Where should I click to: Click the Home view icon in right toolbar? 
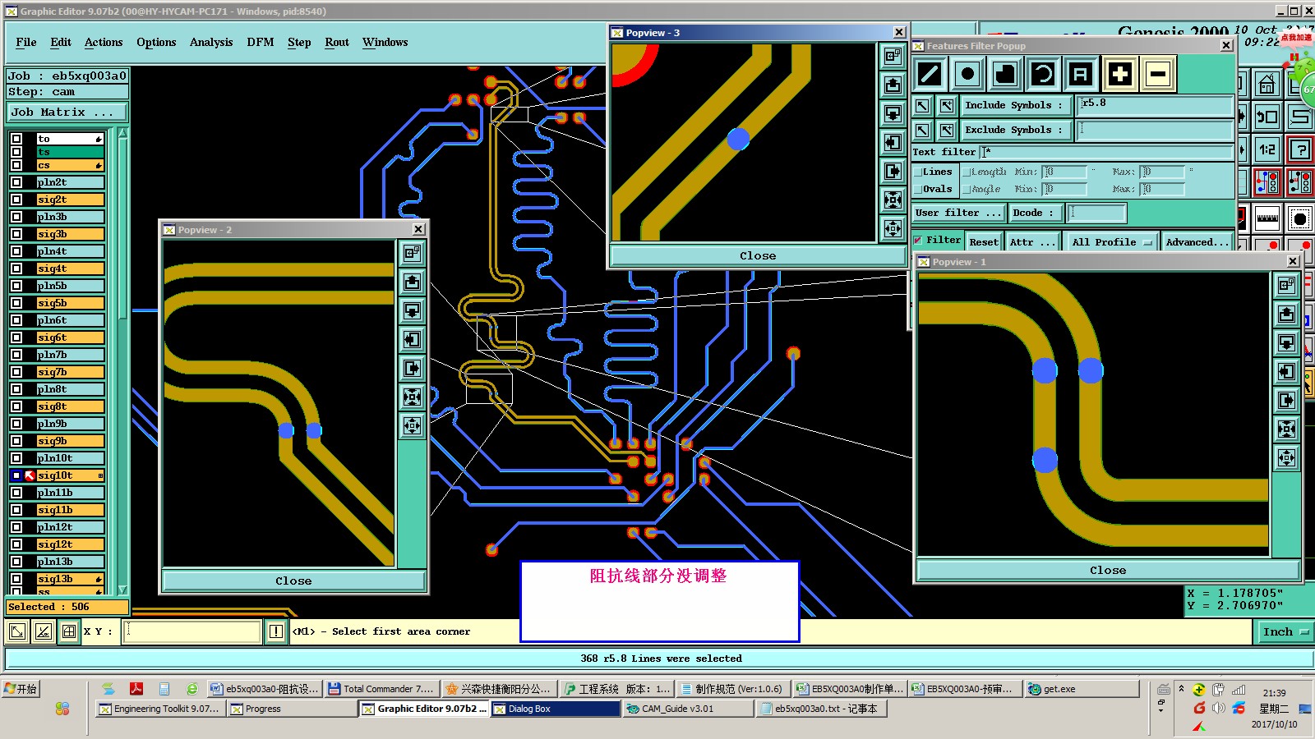tap(1267, 84)
